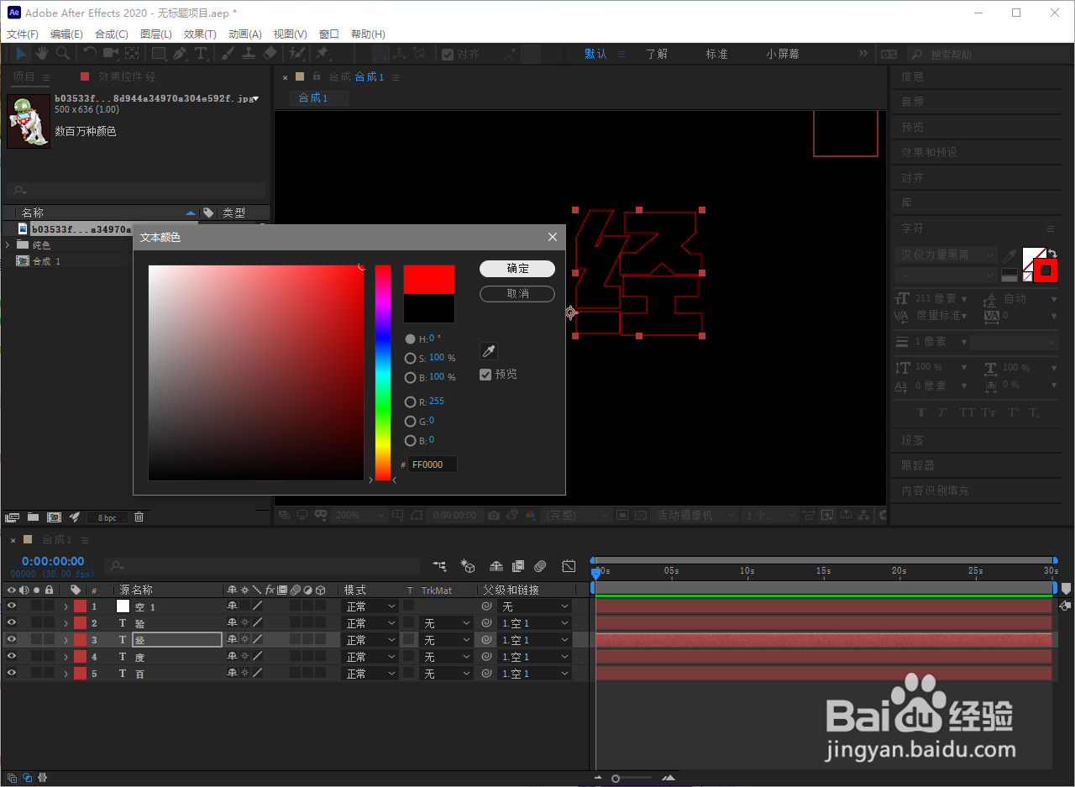Click the eyedropper in the Character panel
The width and height of the screenshot is (1075, 787).
[x=1011, y=254]
